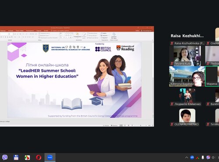Click the Share button in PowerPoint ribbon
The width and height of the screenshot is (219, 162).
[x=146, y=31]
